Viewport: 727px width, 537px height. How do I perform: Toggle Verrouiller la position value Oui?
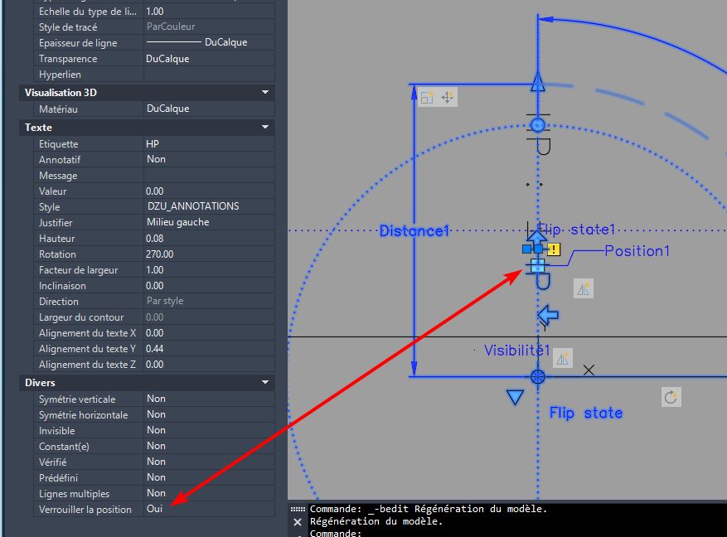(x=209, y=509)
